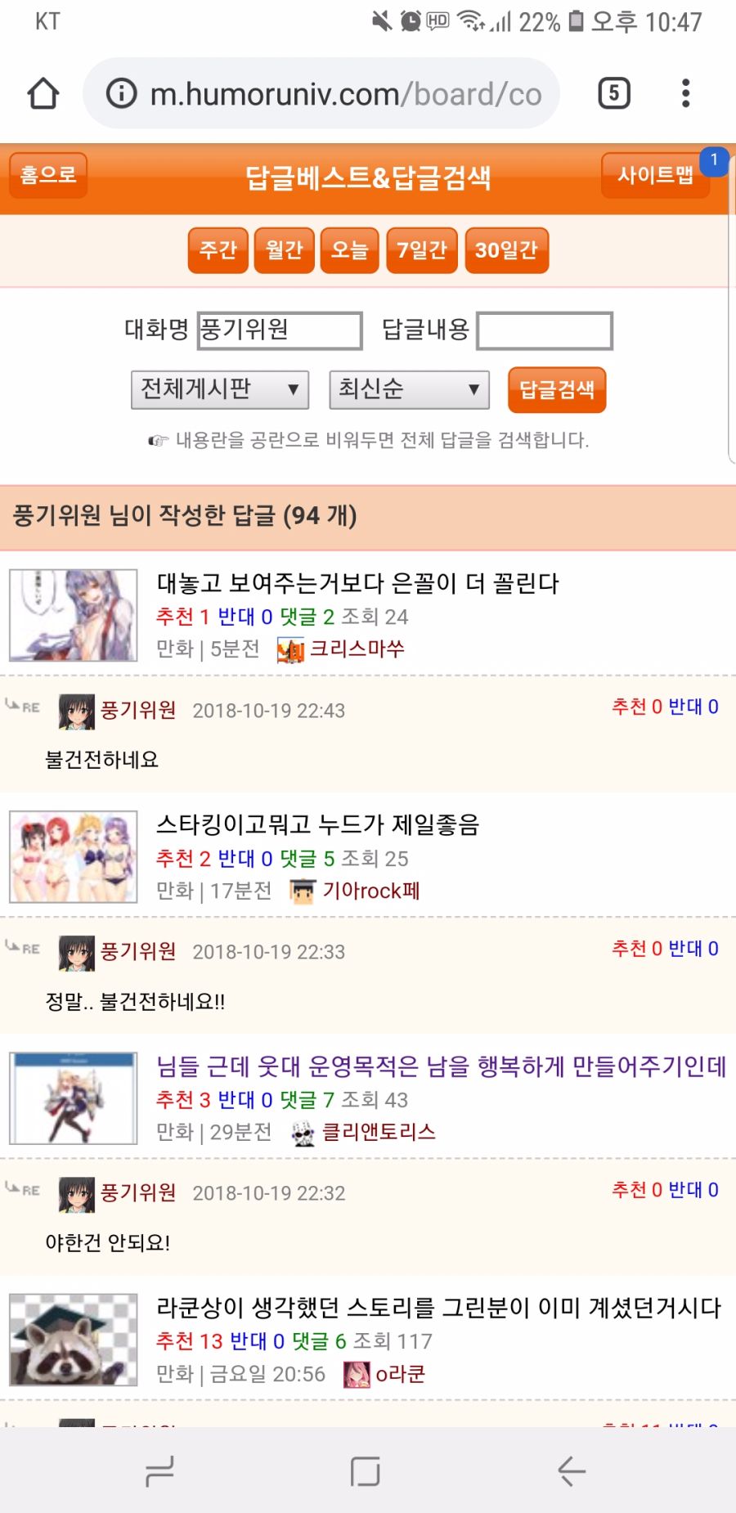The image size is (736, 1513).
Task: Open the post titled 스타킹이고뭐고 누드가 제일좋음
Action: coord(317,824)
